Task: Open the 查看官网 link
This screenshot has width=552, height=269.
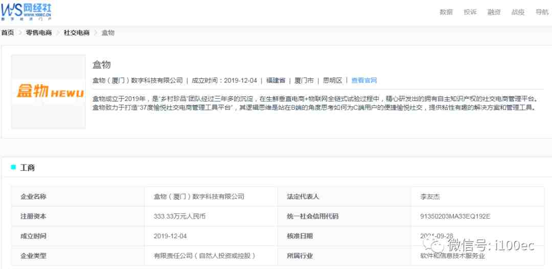Action: (x=364, y=80)
